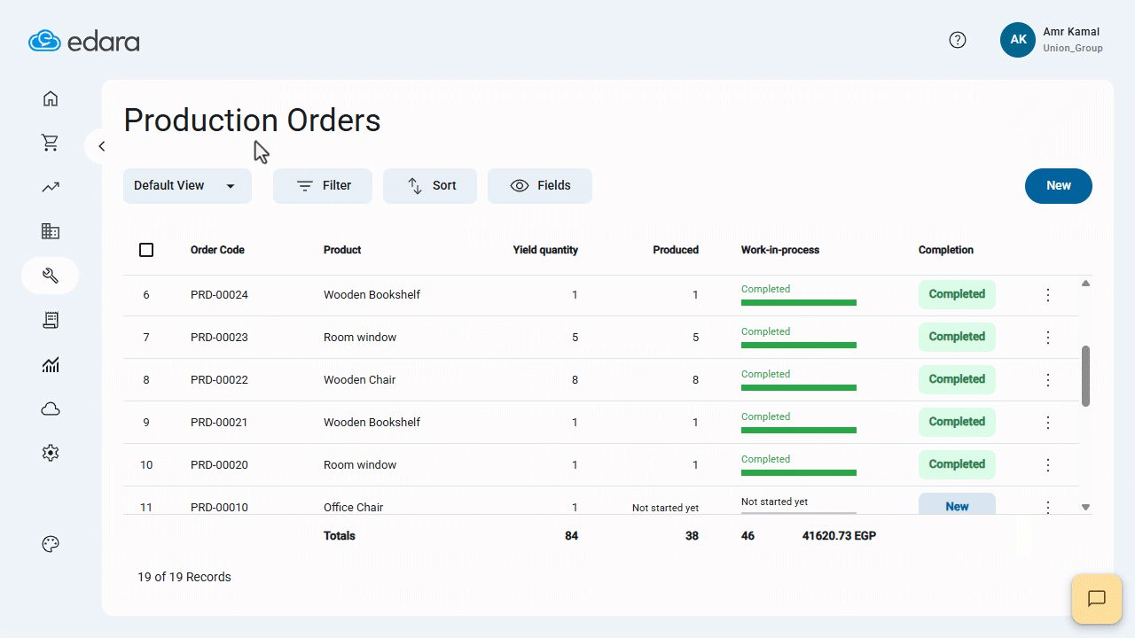Image resolution: width=1135 pixels, height=638 pixels.
Task: Open the chat message widget
Action: click(1097, 599)
